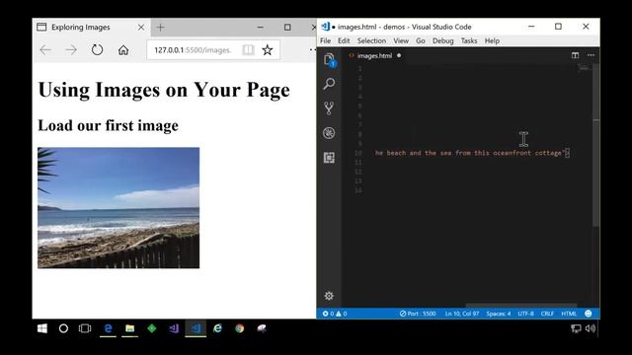
Task: Close the Exploring Images tab
Action: click(141, 28)
